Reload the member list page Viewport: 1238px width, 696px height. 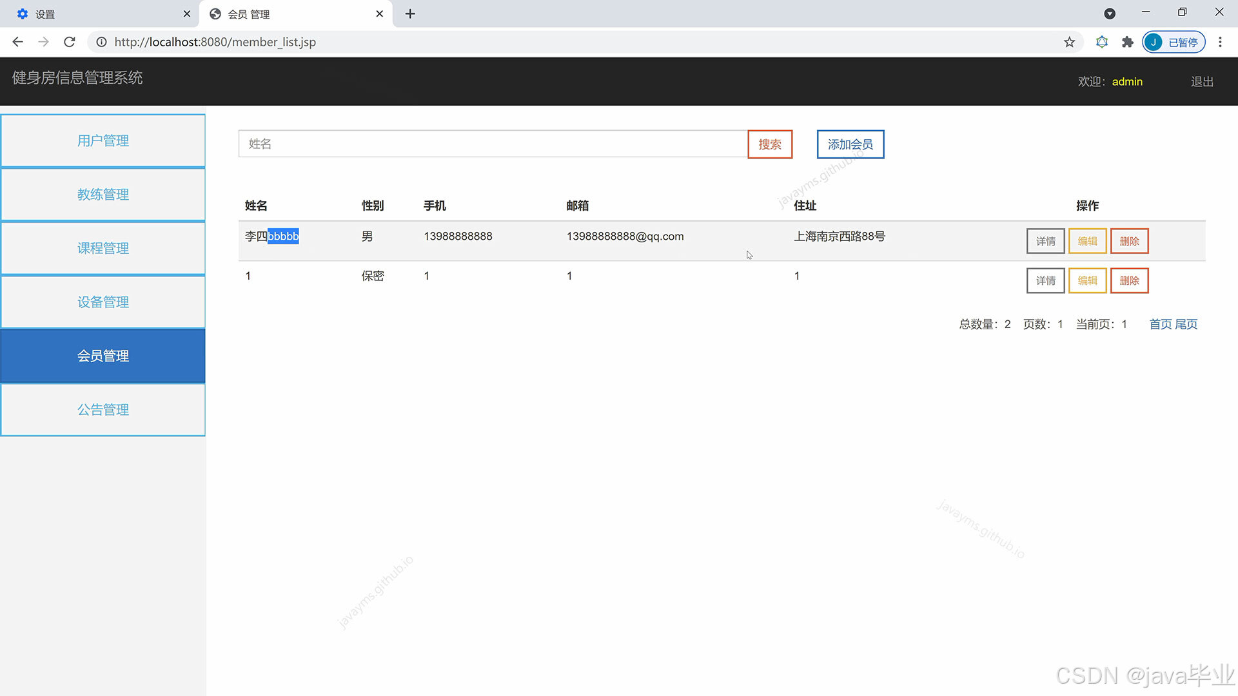70,42
